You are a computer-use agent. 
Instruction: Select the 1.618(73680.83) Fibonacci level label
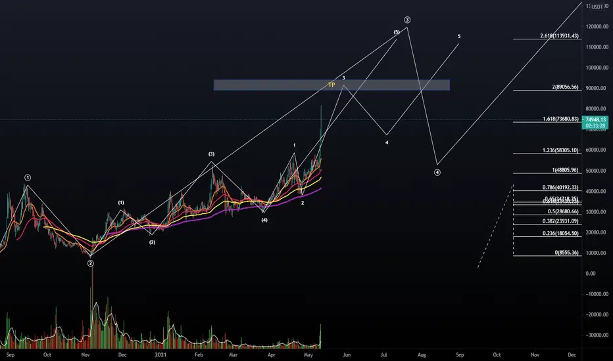click(x=560, y=119)
